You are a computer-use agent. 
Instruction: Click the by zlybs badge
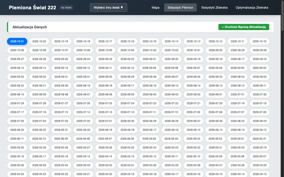[x=66, y=8]
